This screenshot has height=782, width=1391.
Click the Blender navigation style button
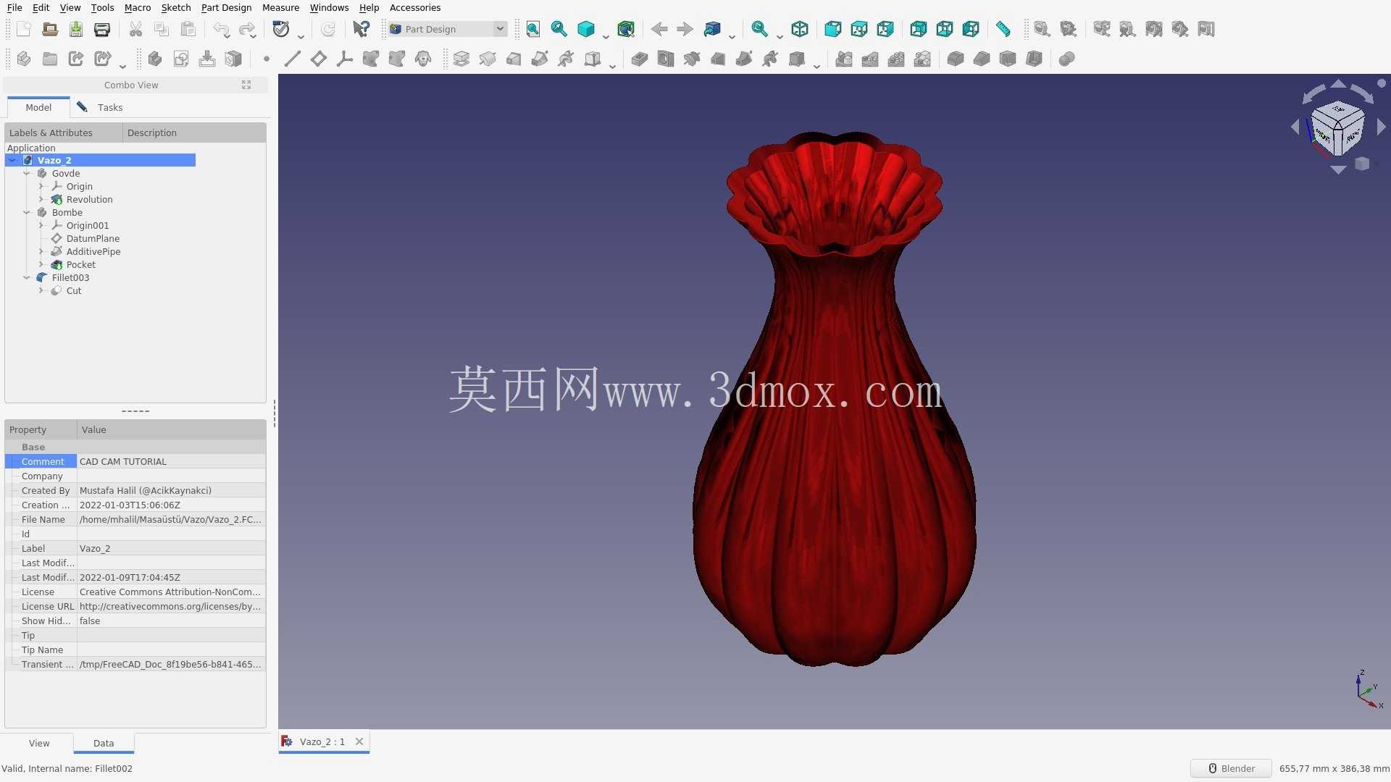point(1231,768)
